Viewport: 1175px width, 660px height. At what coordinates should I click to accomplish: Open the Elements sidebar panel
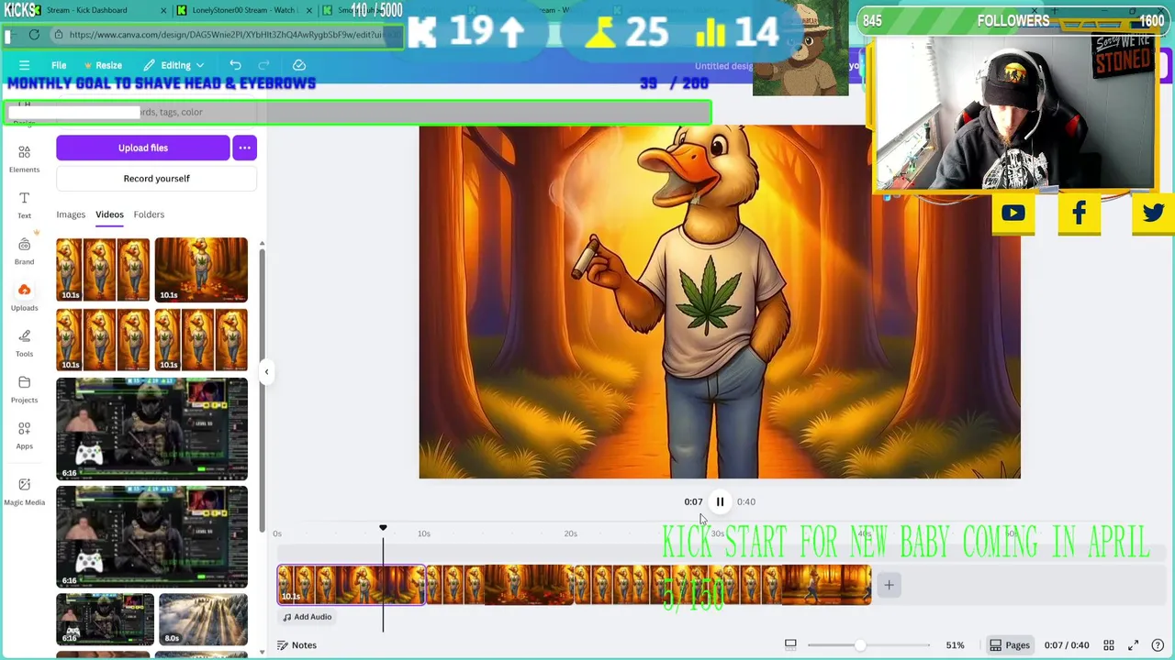(x=24, y=158)
